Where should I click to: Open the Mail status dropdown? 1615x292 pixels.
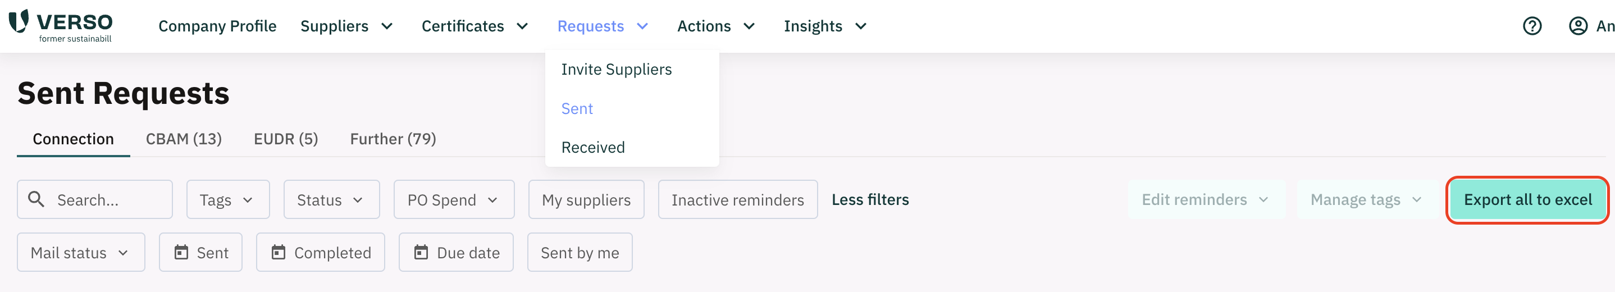81,252
